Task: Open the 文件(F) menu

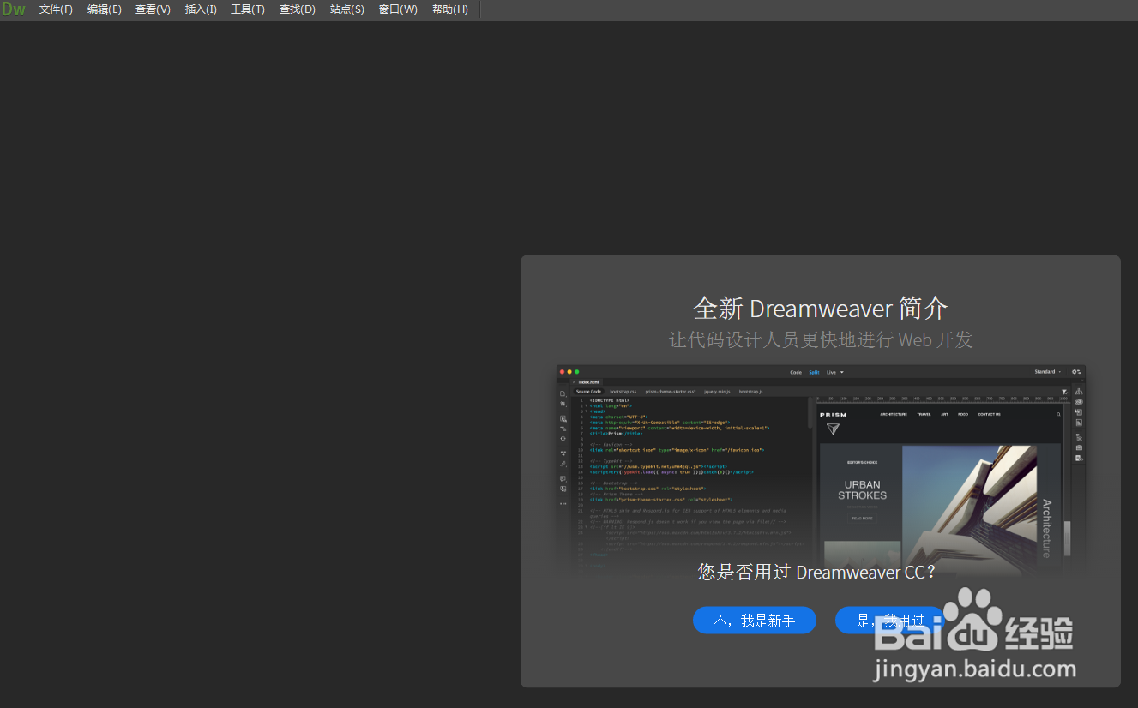Action: tap(56, 9)
